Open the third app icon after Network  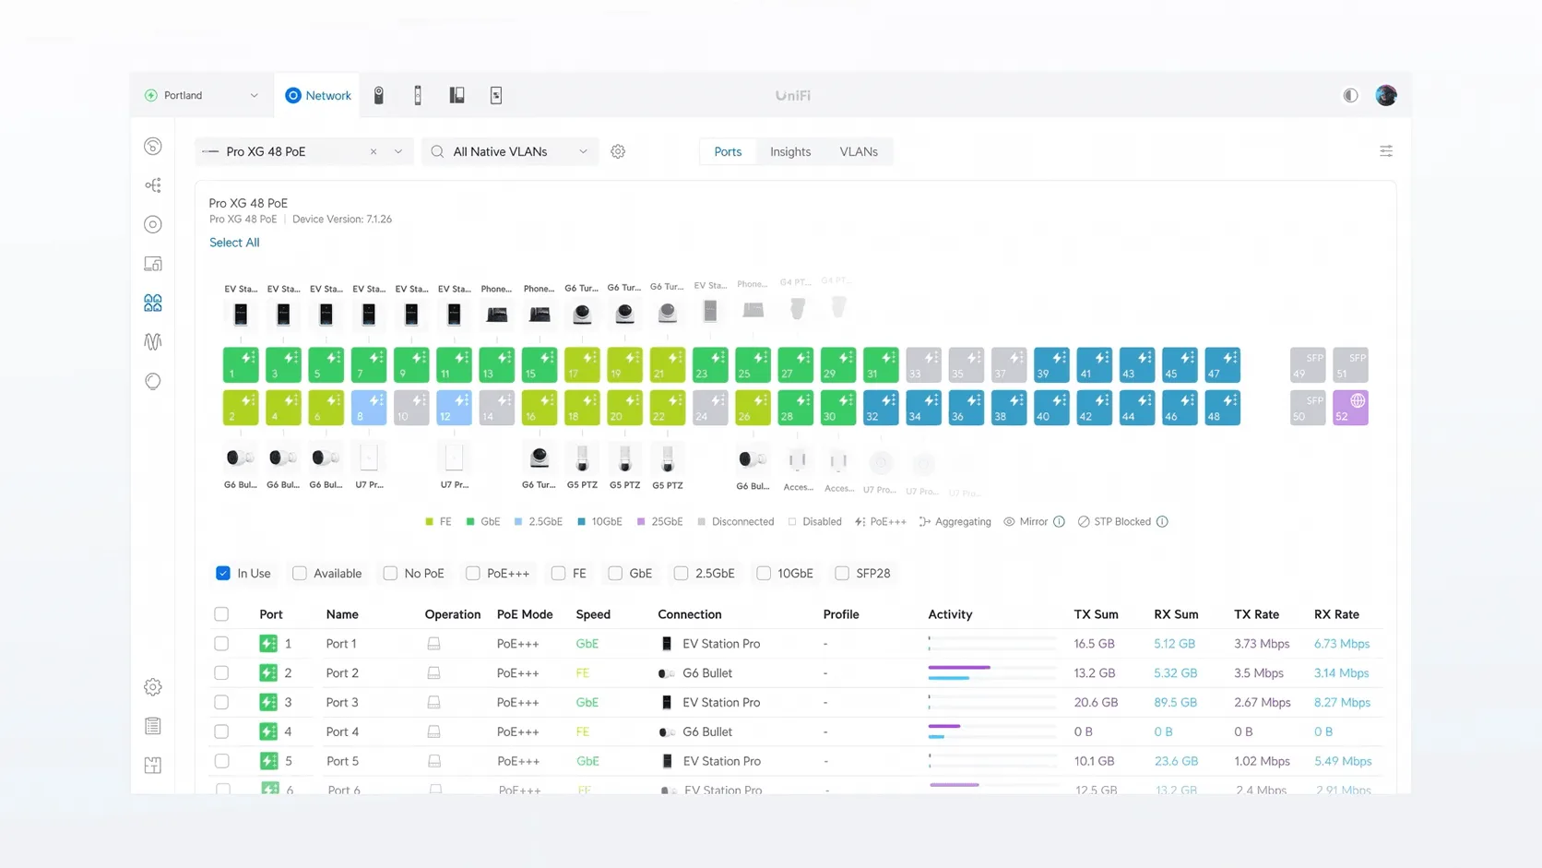pyautogui.click(x=457, y=95)
